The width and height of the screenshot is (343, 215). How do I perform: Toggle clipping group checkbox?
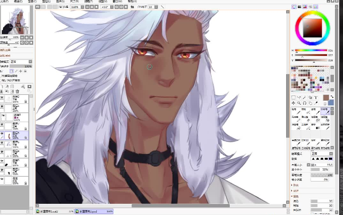tap(1, 76)
